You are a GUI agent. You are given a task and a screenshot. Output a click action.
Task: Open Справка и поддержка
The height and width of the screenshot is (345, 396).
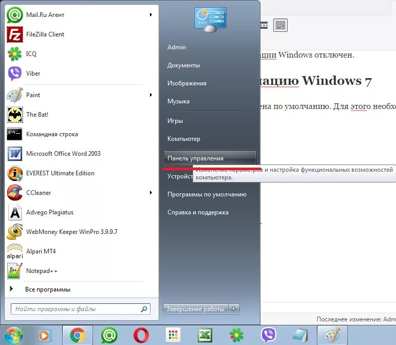coord(198,212)
